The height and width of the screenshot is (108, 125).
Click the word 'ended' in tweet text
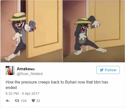[x=11, y=88]
